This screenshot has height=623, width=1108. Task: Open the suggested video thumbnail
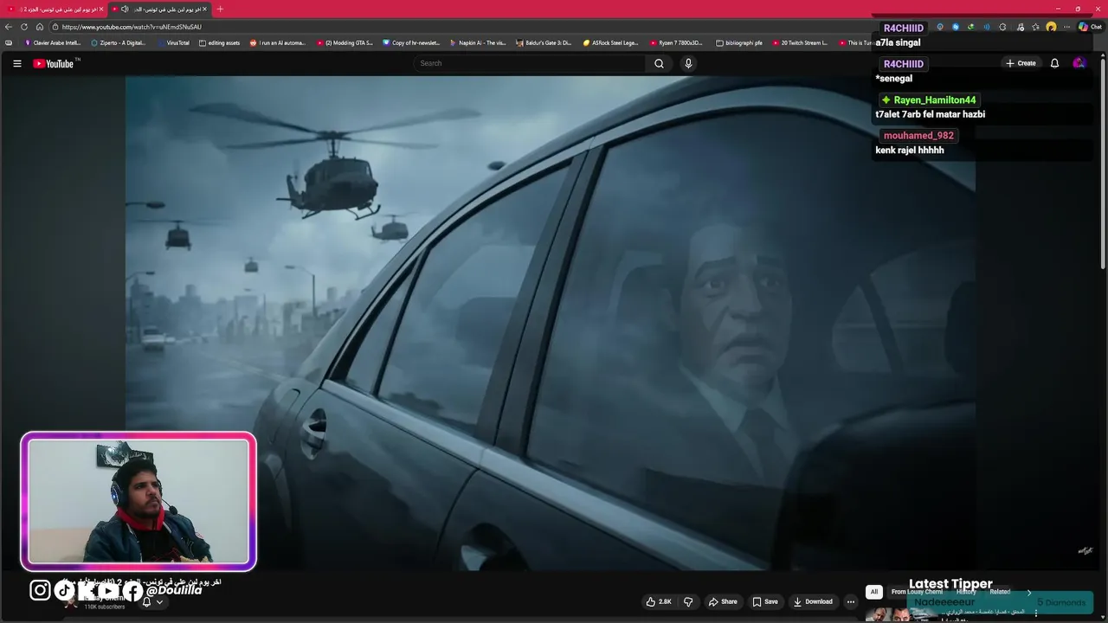coord(901,614)
